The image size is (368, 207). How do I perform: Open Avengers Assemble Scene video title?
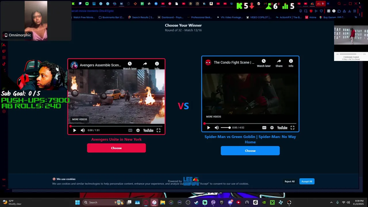[x=100, y=65]
